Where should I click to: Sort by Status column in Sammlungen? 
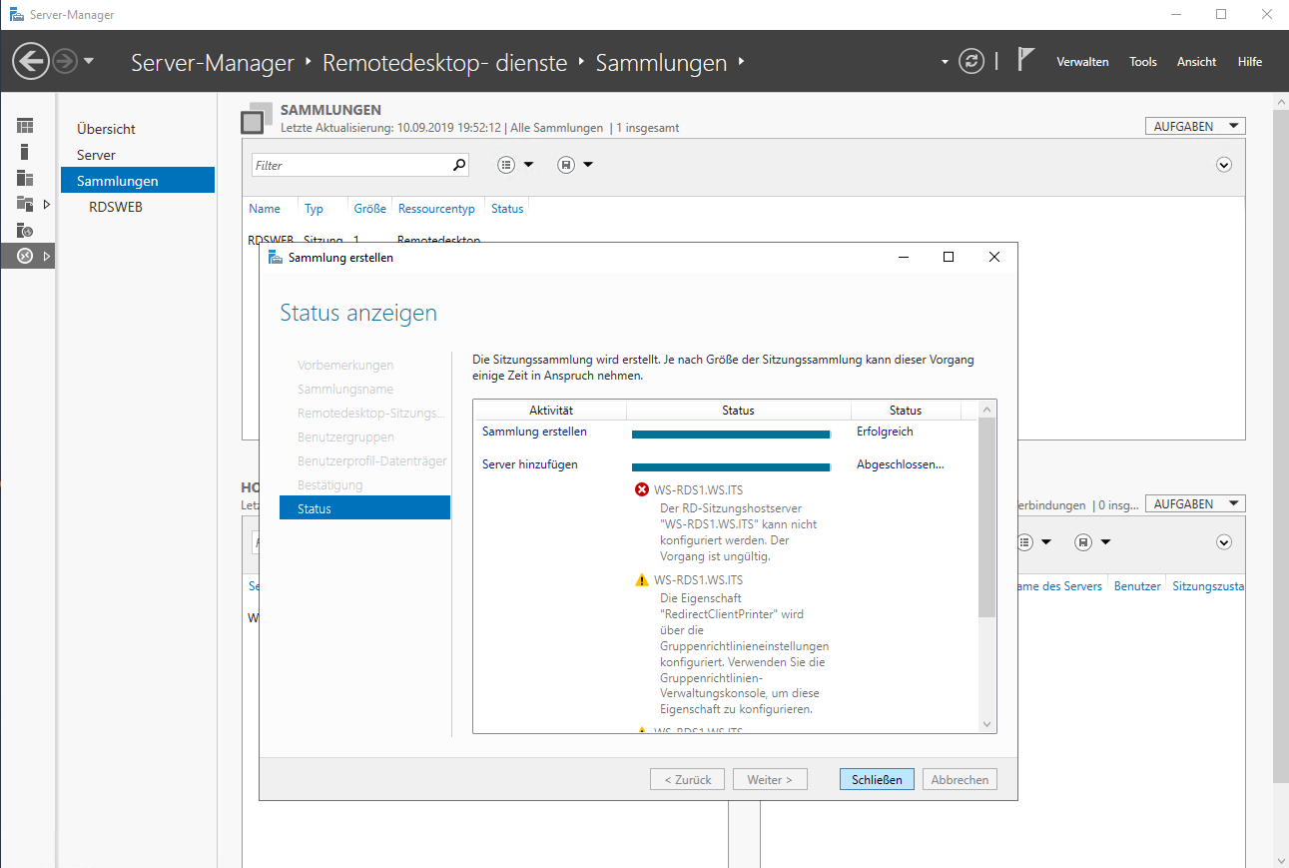pyautogui.click(x=507, y=209)
